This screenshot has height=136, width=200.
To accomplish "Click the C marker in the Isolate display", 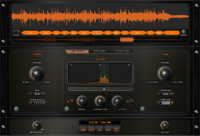I will (100, 65).
